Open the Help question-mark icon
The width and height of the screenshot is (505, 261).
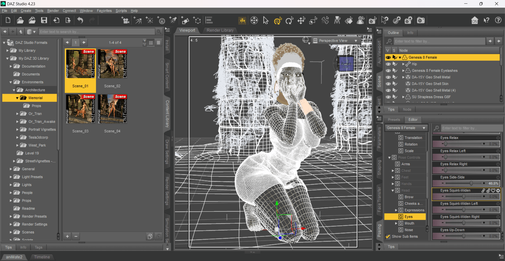click(x=498, y=20)
